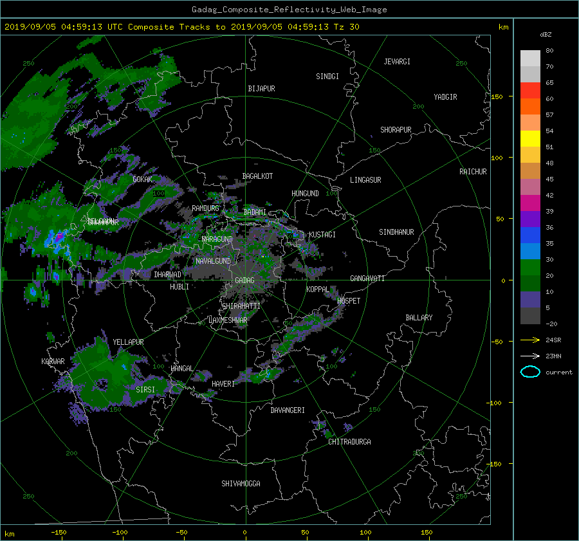Click the '24SR' legend text
This screenshot has width=579, height=541.
(x=553, y=340)
